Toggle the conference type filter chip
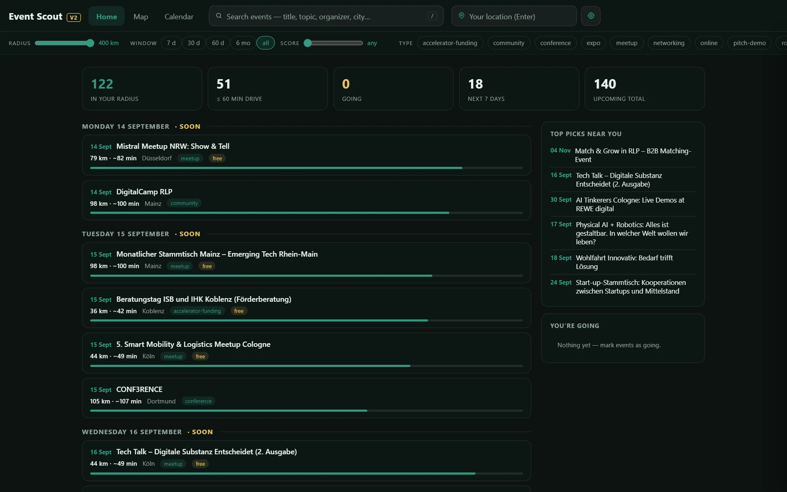Viewport: 787px width, 492px height. tap(555, 43)
